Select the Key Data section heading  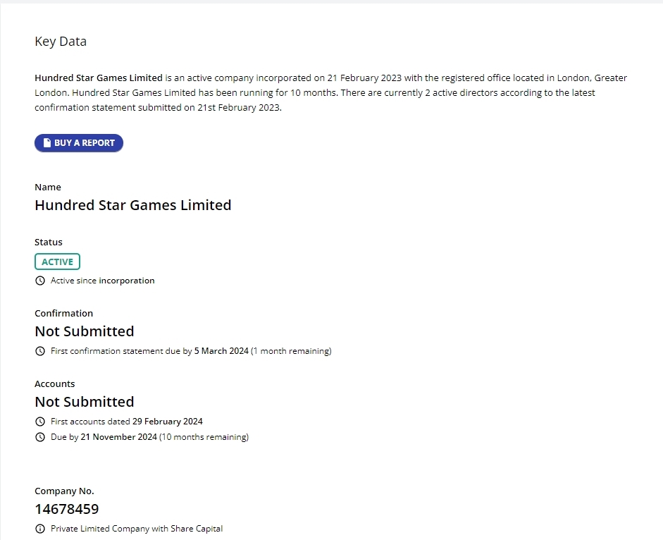click(x=61, y=42)
